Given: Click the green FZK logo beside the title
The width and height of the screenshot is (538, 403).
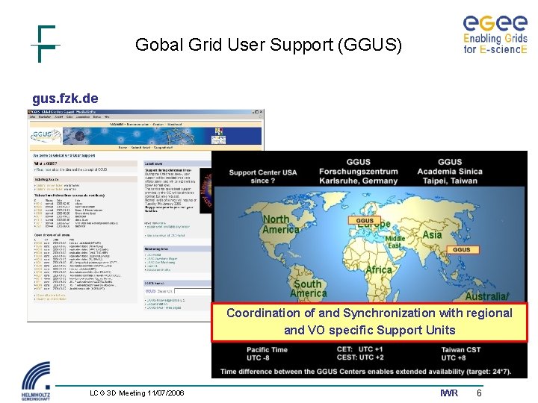Looking at the screenshot, I should point(46,43).
